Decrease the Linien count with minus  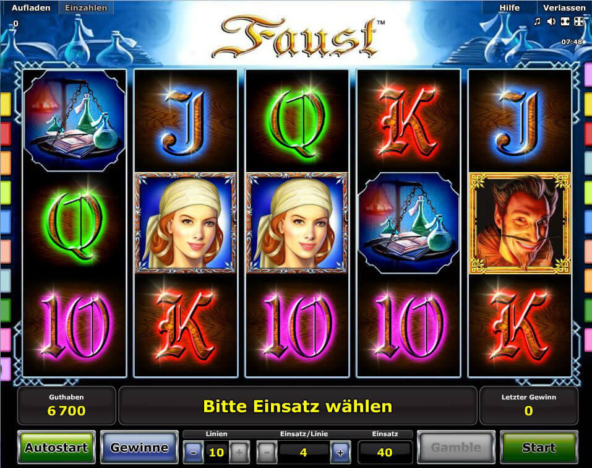click(x=193, y=452)
